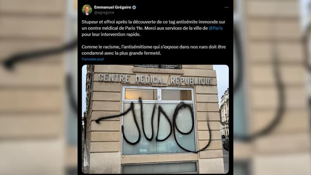Follow the @Paris mention link
311x175 pixels.
point(216,28)
